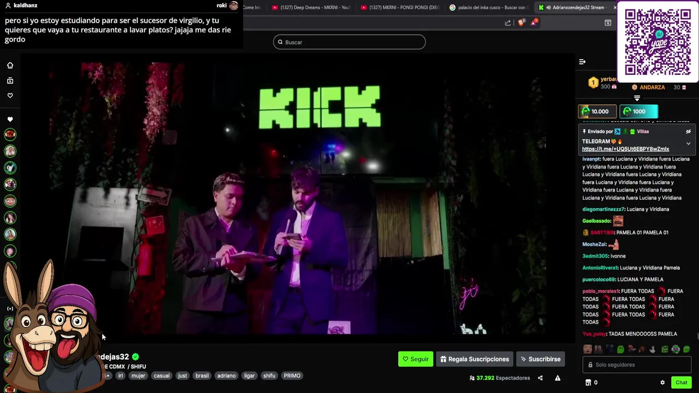Select the 'shifu' stream tag
The image size is (699, 393).
click(269, 376)
